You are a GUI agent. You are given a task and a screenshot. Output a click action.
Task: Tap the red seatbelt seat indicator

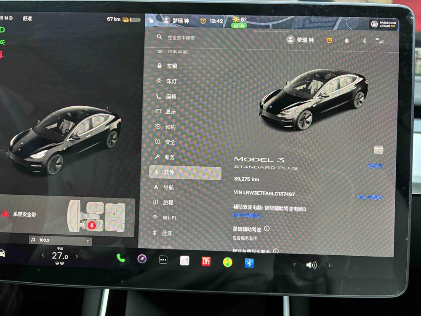pos(92,225)
